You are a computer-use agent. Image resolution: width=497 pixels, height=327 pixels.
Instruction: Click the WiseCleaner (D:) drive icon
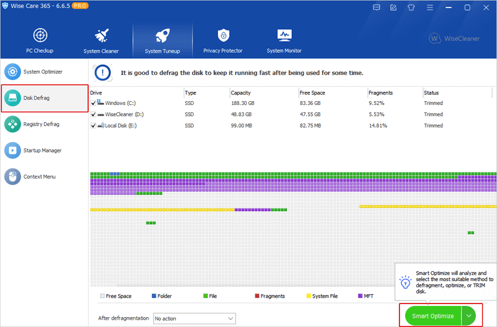click(101, 115)
